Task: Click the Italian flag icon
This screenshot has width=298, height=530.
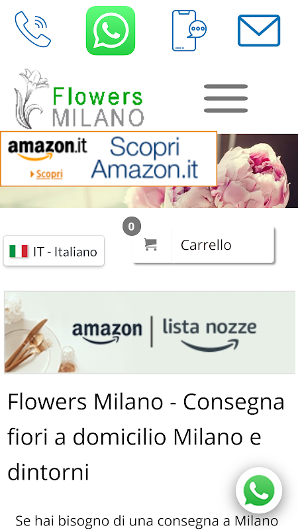Action: tap(19, 251)
